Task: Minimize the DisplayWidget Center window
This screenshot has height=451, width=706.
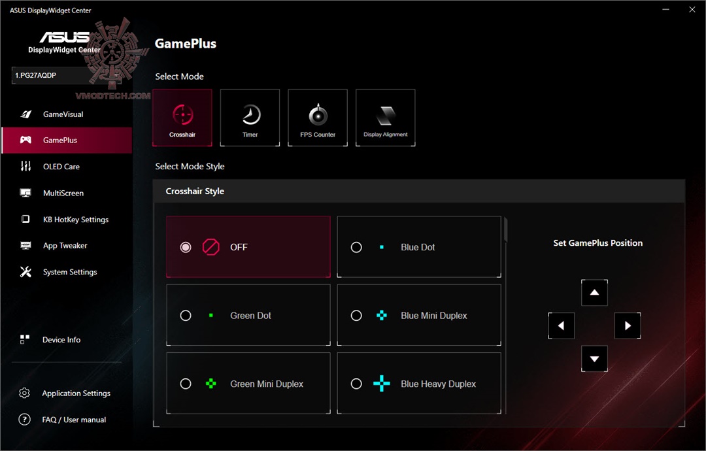Action: 666,9
